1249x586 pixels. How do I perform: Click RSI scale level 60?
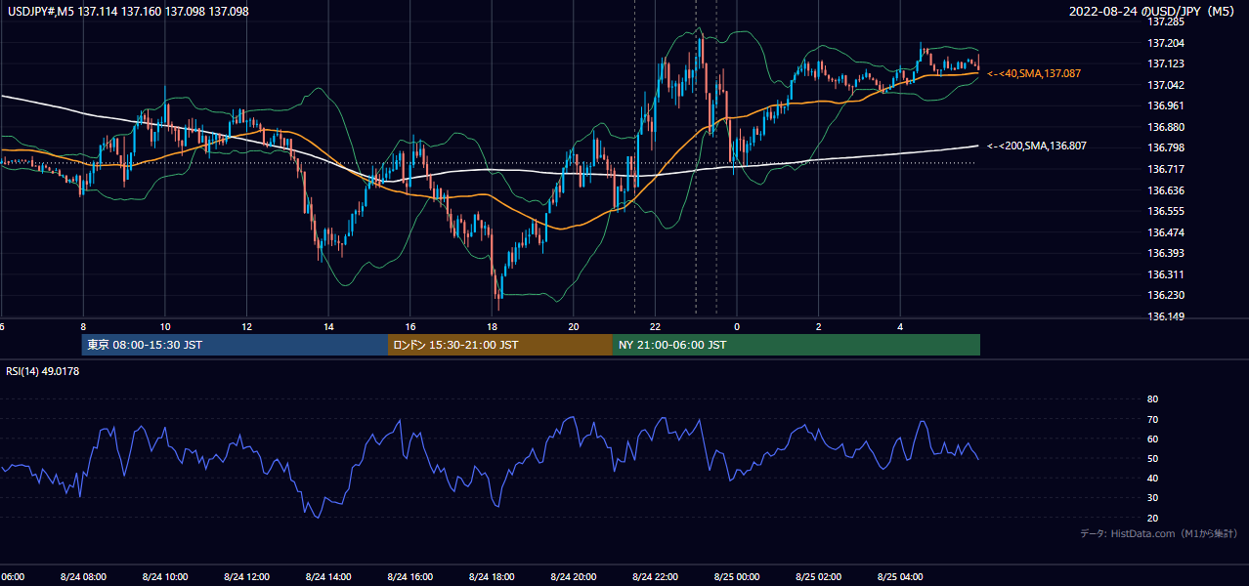1152,439
